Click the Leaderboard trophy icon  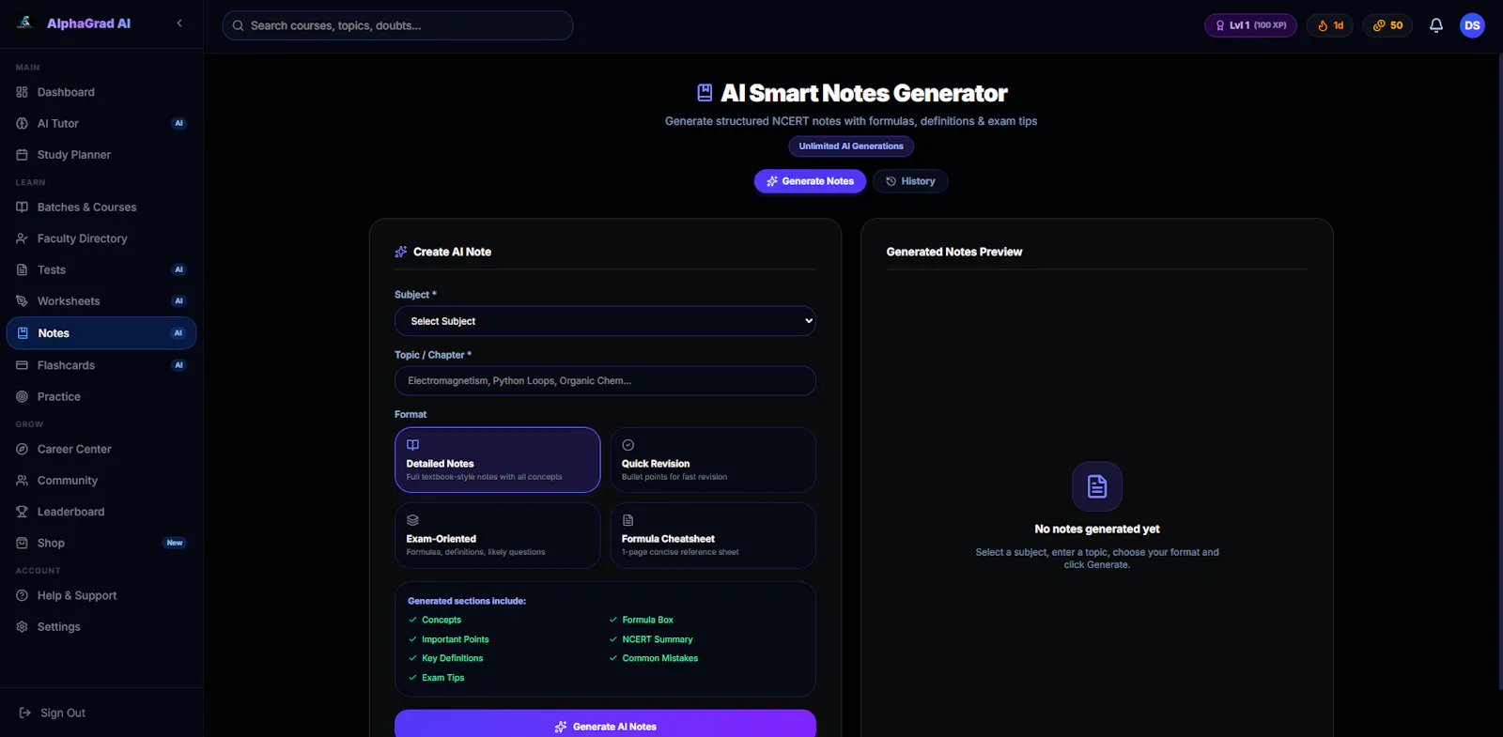[22, 512]
